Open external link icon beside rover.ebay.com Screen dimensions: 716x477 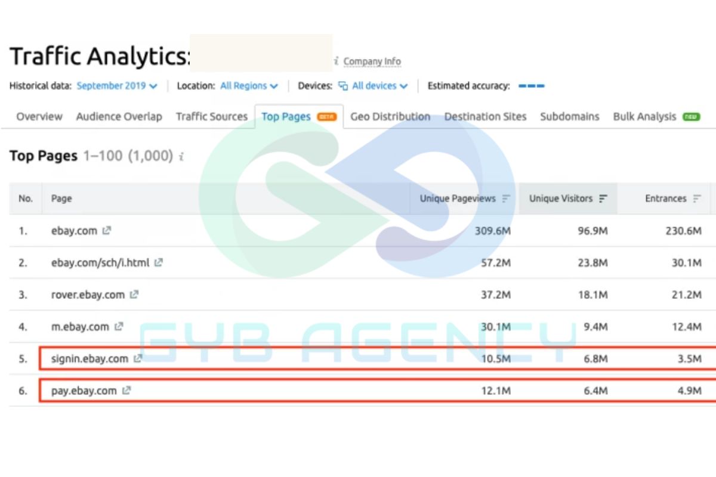pyautogui.click(x=134, y=295)
